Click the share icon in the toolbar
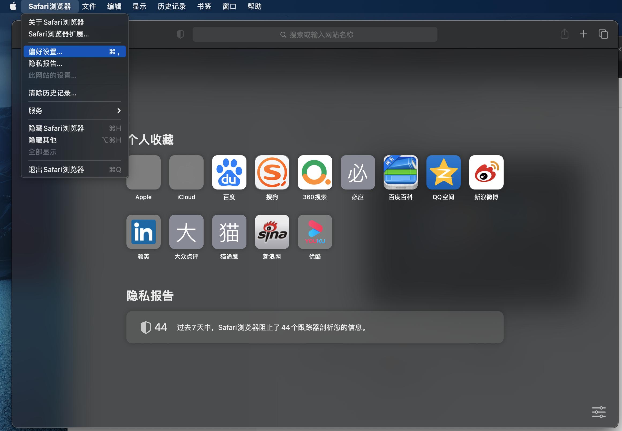This screenshot has height=431, width=622. (x=564, y=34)
